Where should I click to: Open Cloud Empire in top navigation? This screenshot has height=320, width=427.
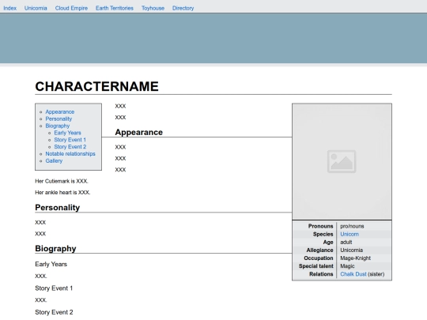71,8
